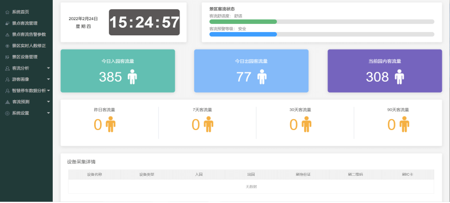Open 景区实时人数修正 in the sidebar
Screen dimensions: 450x203
[x=29, y=46]
